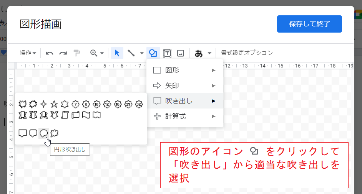This screenshot has height=194, width=362.
Task: Click the insert image icon
Action: pyautogui.click(x=181, y=53)
